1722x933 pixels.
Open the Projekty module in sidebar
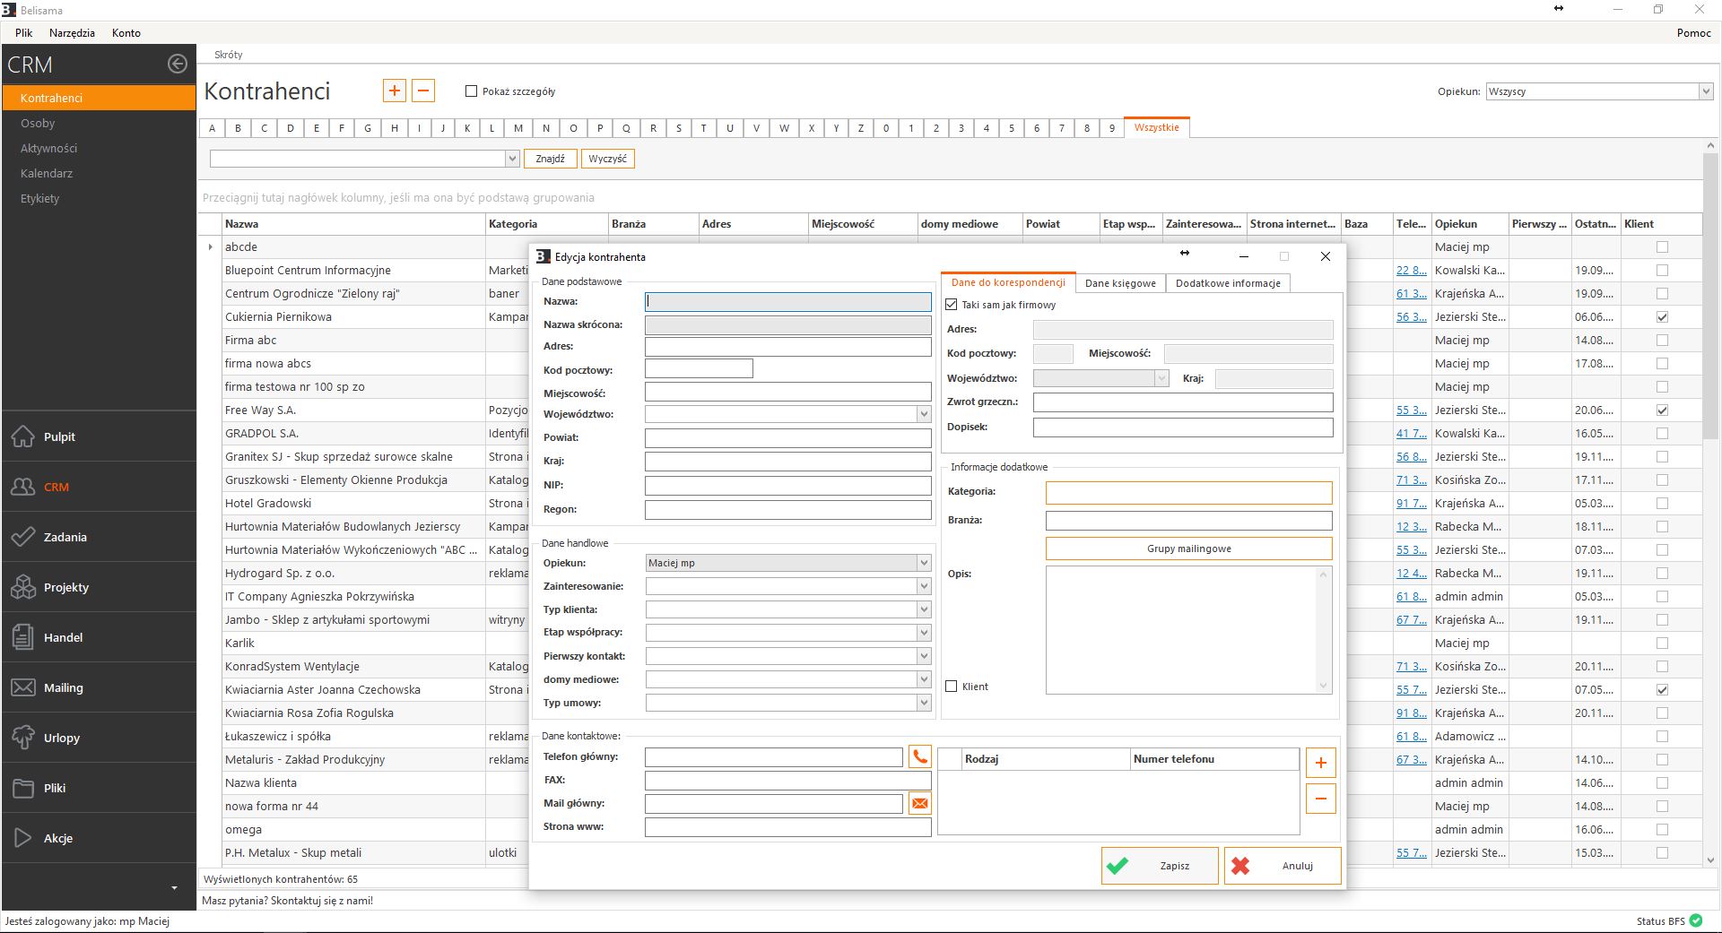[65, 587]
